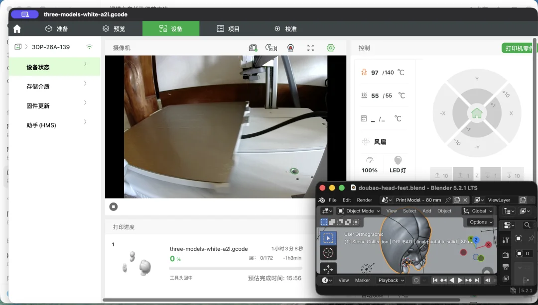Click the 100% print speed gauge
Screen dimensions: 538x305
[x=370, y=165]
